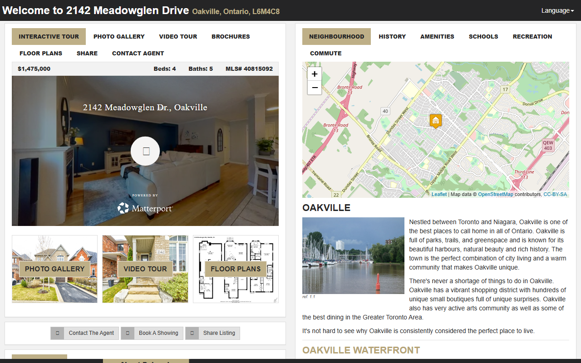Zoom in on the neighbourhood map
This screenshot has width=581, height=363.
(x=315, y=74)
